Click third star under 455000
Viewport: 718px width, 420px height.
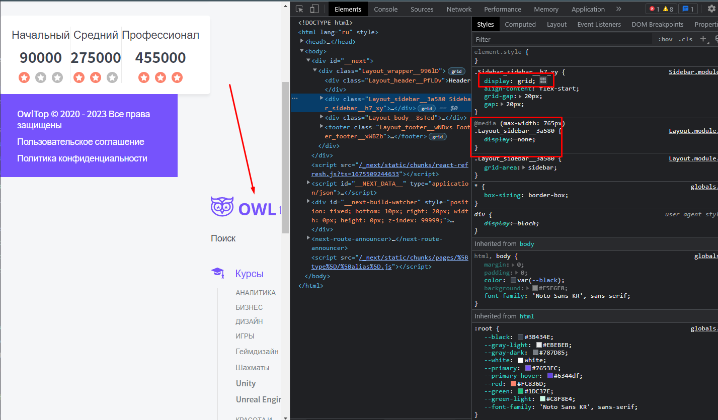click(x=177, y=77)
